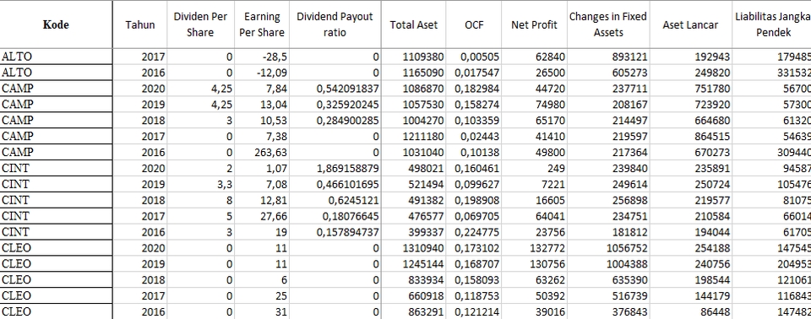The image size is (811, 319).
Task: Click total aset value 1211180
Action: [x=414, y=137]
